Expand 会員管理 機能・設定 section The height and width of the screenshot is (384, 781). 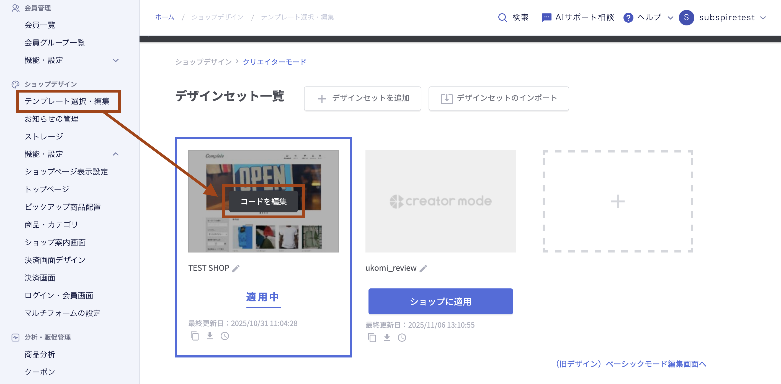click(115, 60)
